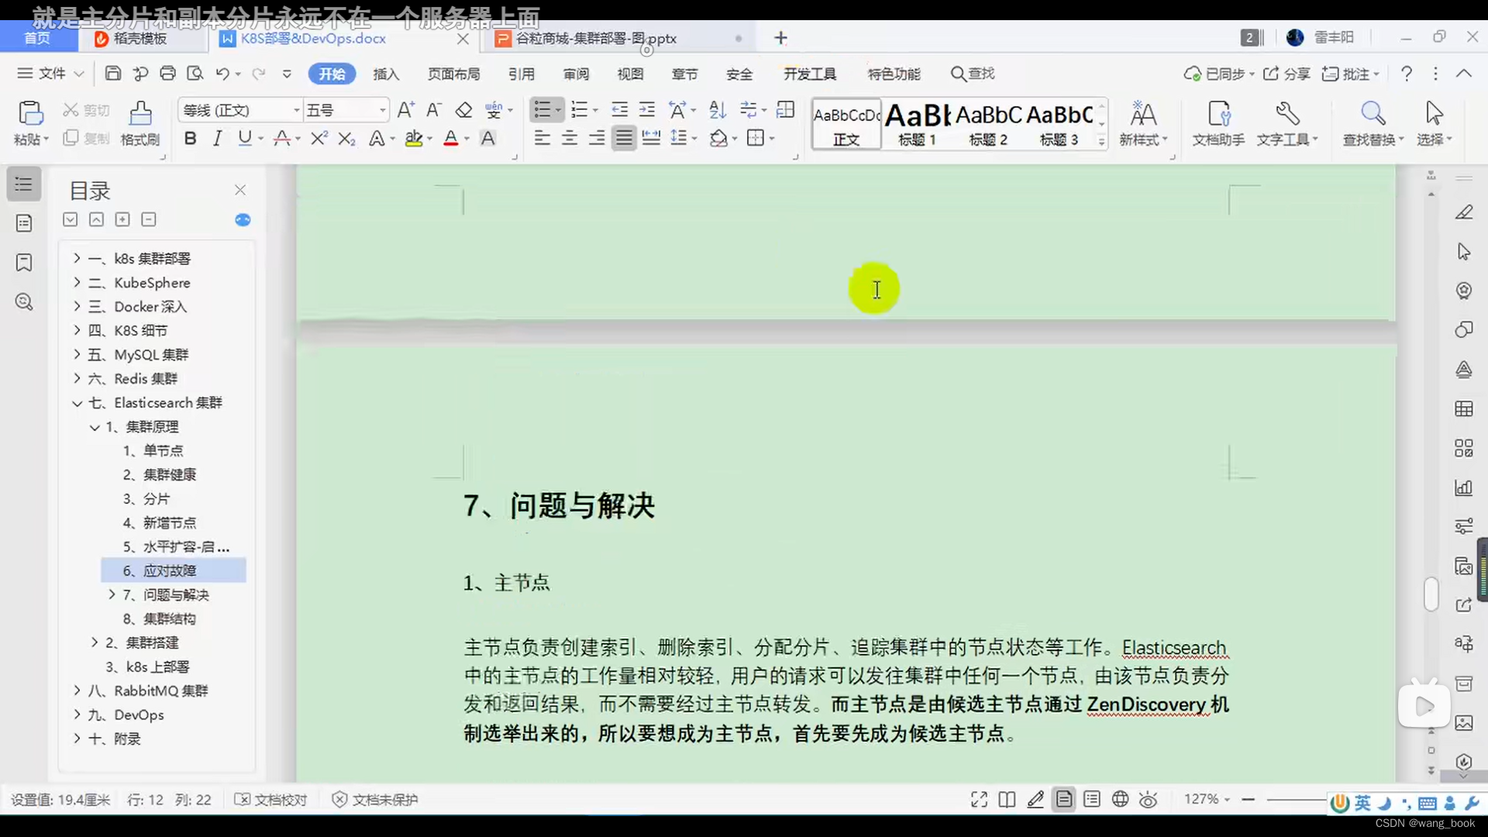Click the vertical document scrollbar
The image size is (1488, 837).
1431,593
